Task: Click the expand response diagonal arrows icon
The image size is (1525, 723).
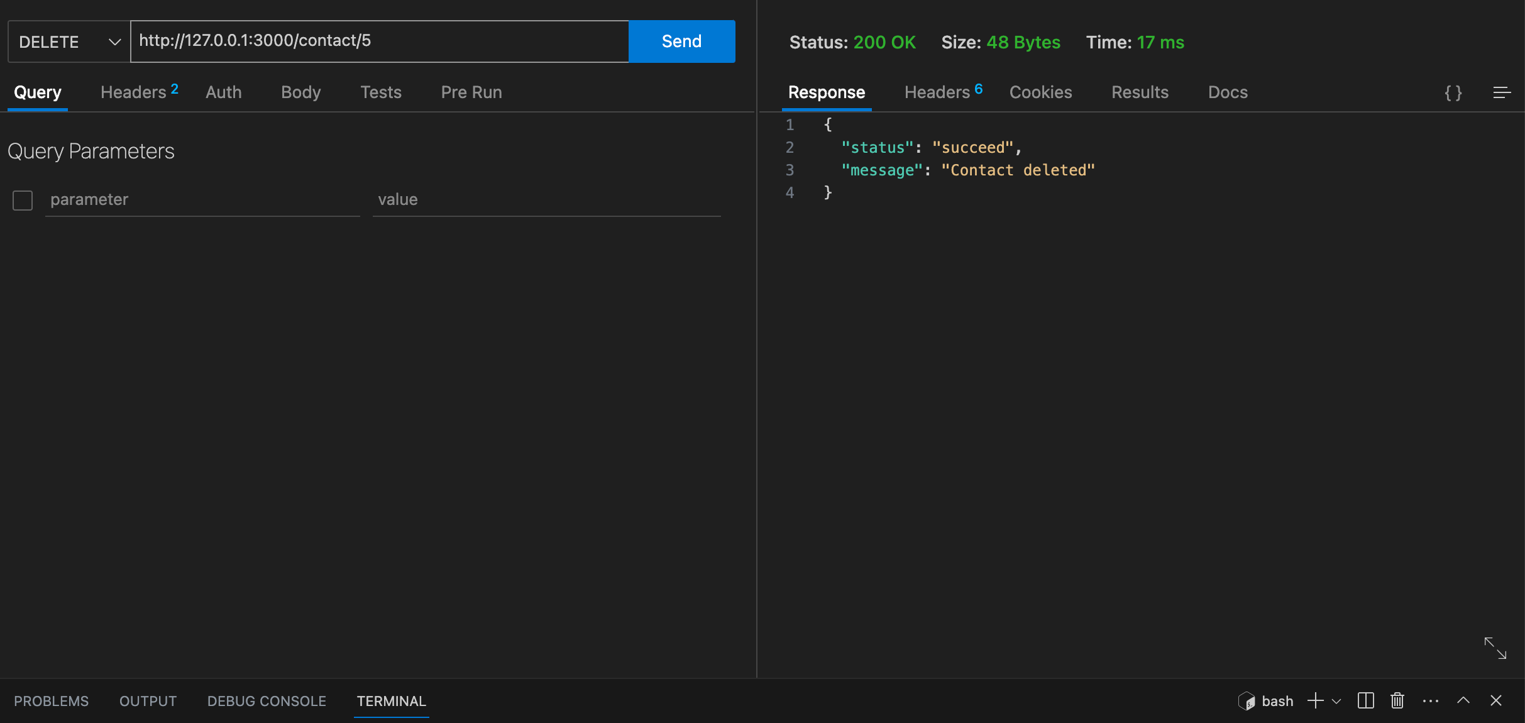Action: (x=1495, y=648)
